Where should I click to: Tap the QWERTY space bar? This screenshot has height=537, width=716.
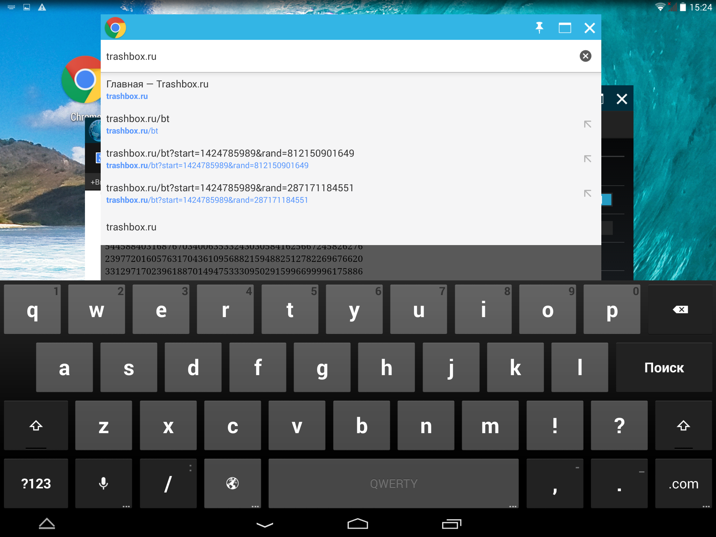pyautogui.click(x=393, y=484)
